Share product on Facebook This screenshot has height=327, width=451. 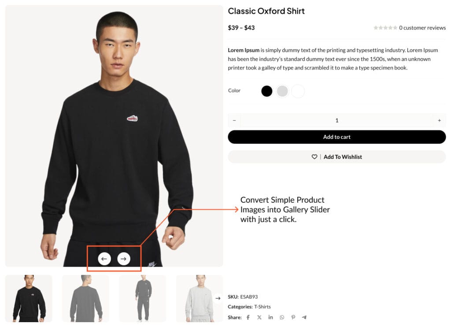pyautogui.click(x=248, y=317)
